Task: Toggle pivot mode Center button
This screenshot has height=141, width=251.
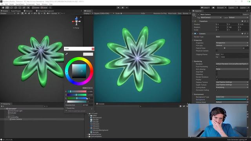Action: [36, 7]
